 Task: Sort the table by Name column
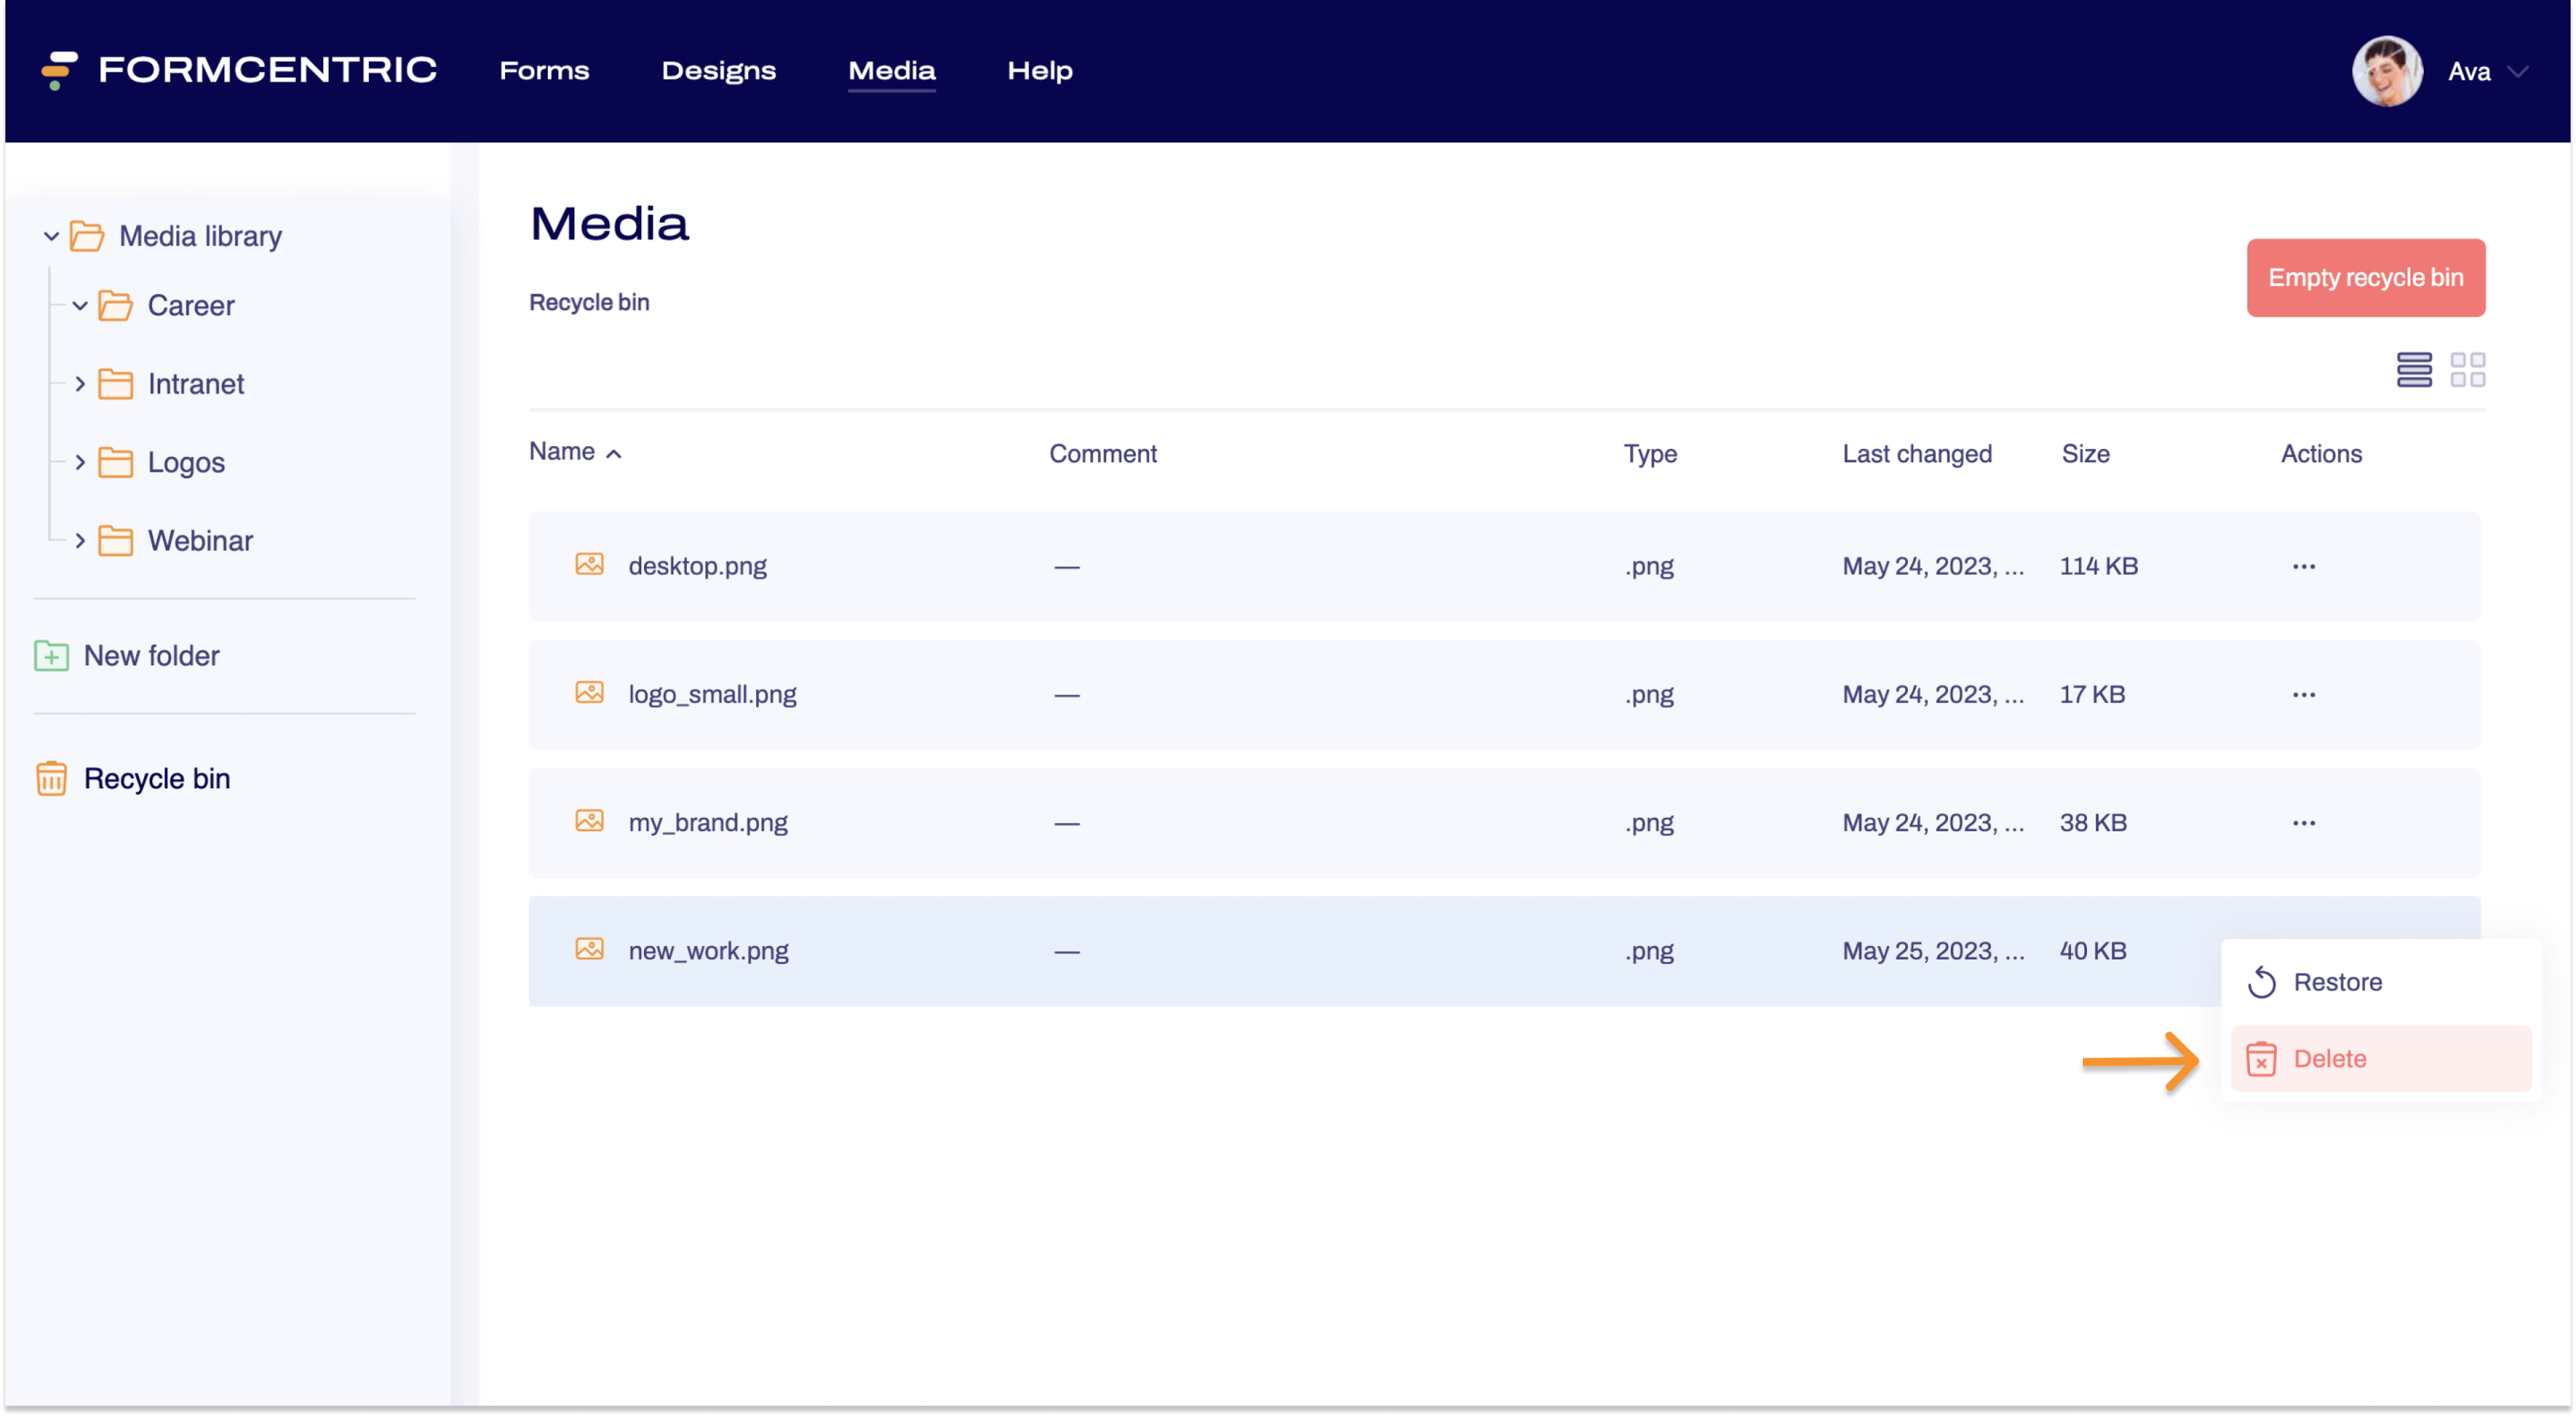[x=575, y=452]
